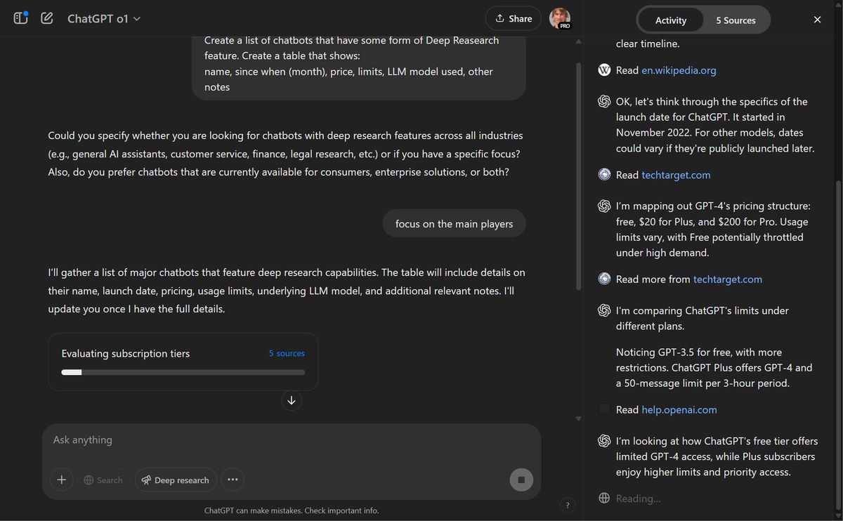Expand the three-dots more tools menu

pyautogui.click(x=233, y=480)
